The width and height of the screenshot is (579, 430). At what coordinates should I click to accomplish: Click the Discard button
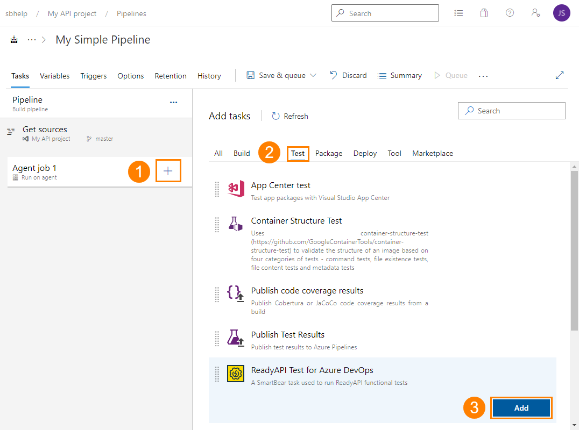coord(348,75)
